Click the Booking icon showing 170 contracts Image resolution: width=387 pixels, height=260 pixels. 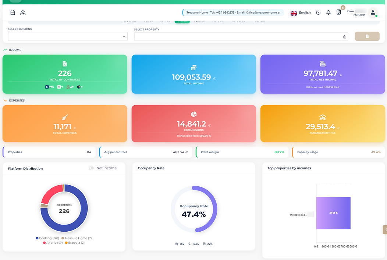(x=47, y=87)
